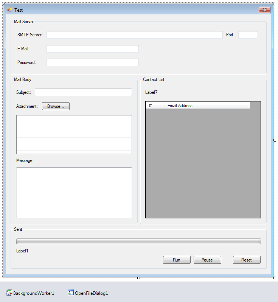The width and height of the screenshot is (278, 302).
Task: Click the OpenFileDialog1 component label
Action: click(91, 293)
